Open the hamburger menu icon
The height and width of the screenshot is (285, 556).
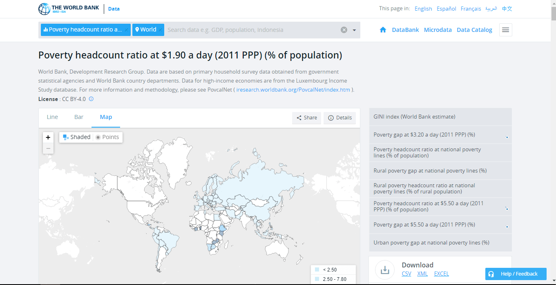(505, 30)
